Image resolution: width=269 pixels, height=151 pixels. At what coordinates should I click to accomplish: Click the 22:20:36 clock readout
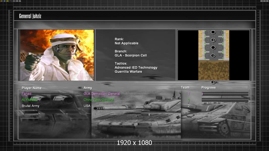coord(17,1)
